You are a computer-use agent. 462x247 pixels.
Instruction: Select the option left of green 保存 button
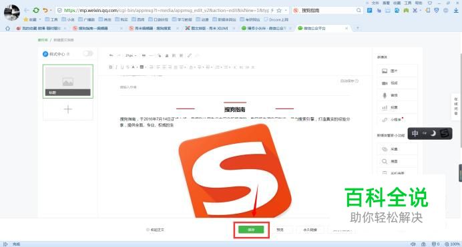pos(156,230)
